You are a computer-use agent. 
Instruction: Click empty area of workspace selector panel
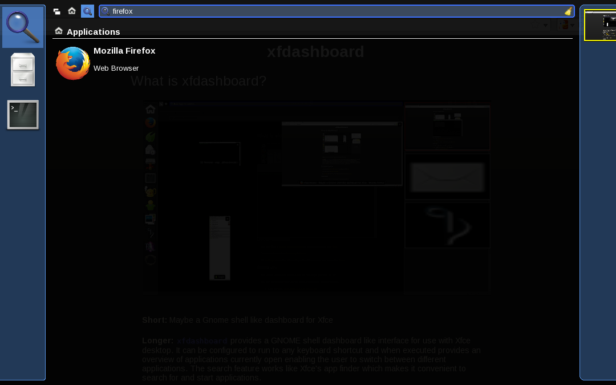pos(598,217)
